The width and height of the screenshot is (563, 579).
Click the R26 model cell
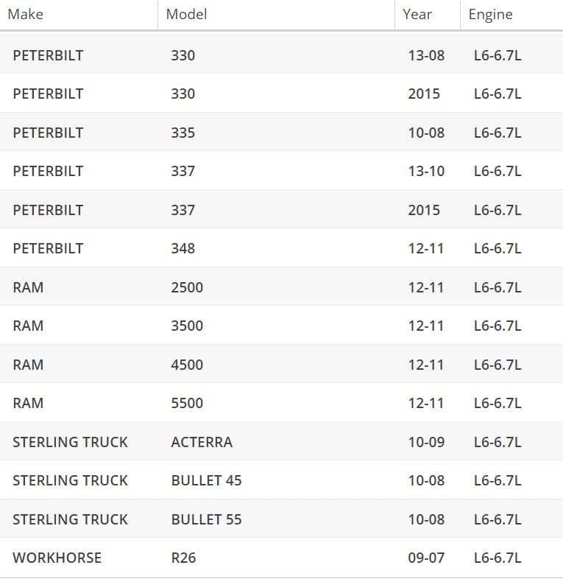pos(184,558)
